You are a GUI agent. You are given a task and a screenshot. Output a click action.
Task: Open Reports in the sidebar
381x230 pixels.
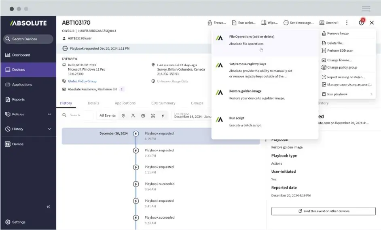point(28,99)
